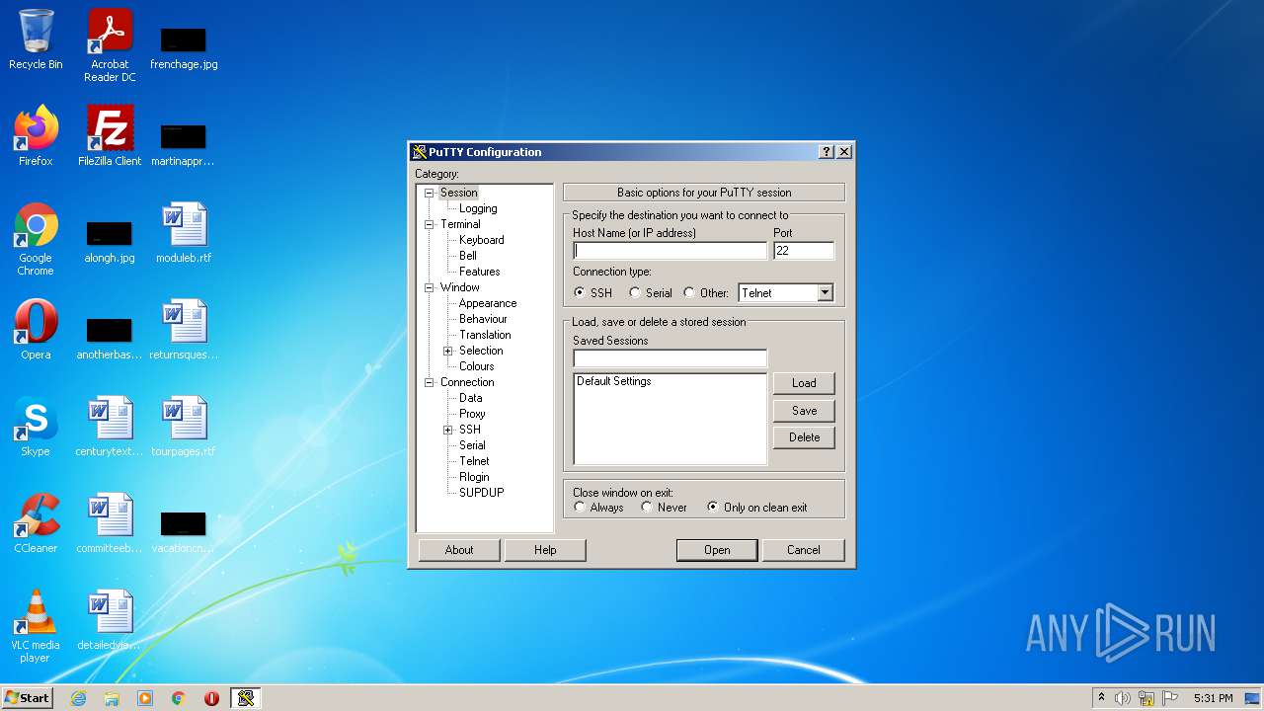
Task: Open the Telnet protocol dropdown
Action: [x=826, y=293]
